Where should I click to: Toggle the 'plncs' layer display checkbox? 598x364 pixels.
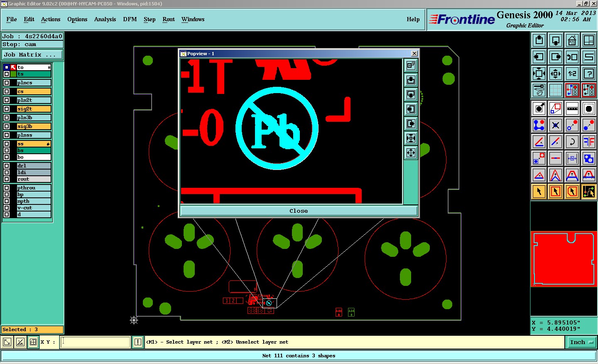7,83
